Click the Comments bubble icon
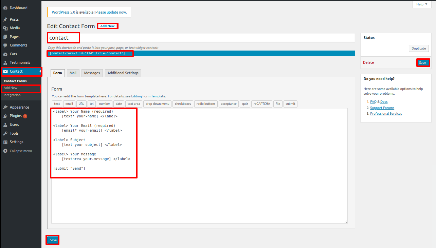Screen dimensions: 436x248 point(5,45)
